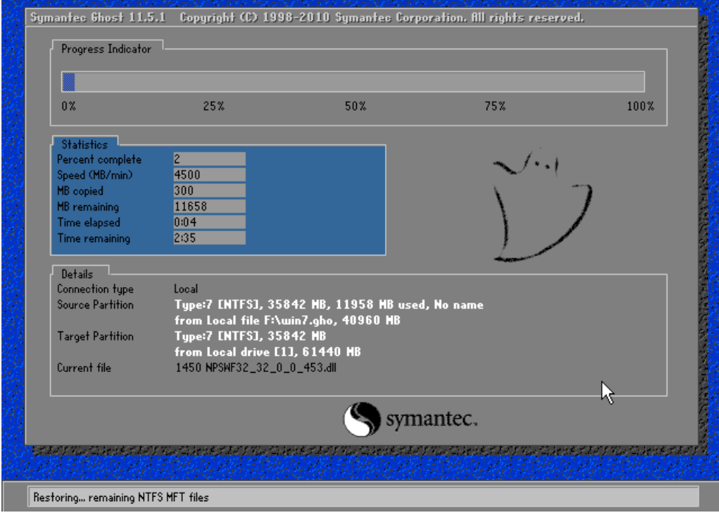Click the Speed value 4500
Image resolution: width=719 pixels, height=513 pixels.
pyautogui.click(x=209, y=175)
